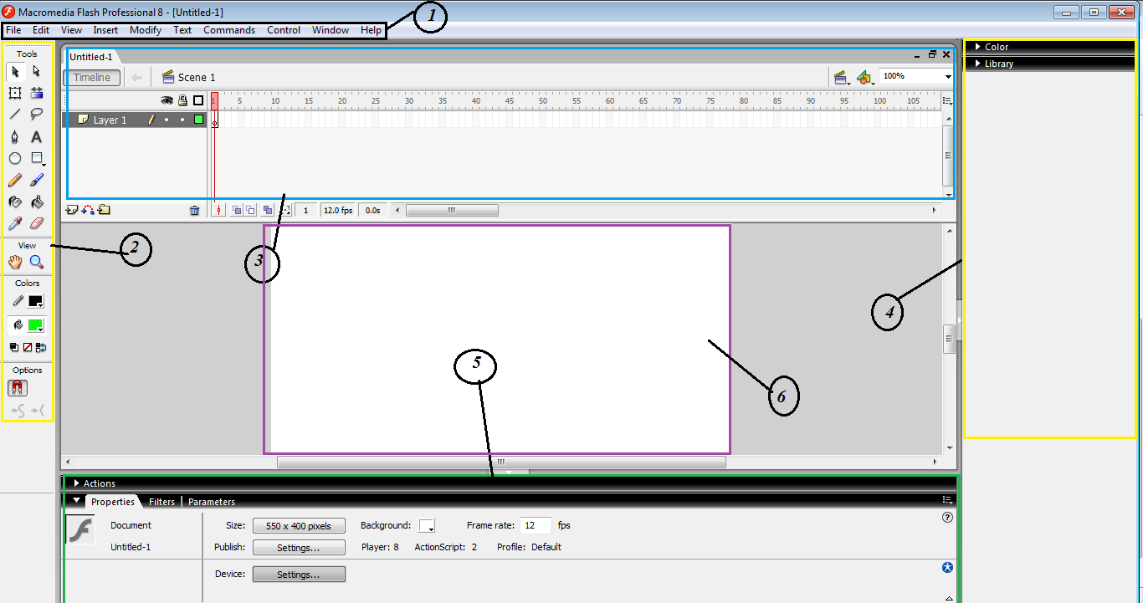Choose the Text tool
Viewport: 1143px width, 603px height.
37,136
